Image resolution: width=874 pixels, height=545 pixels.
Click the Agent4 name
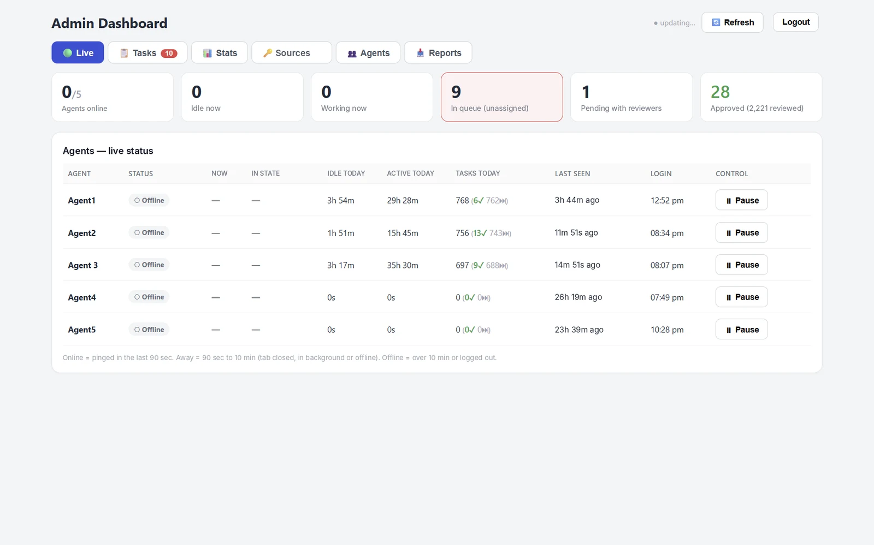click(x=82, y=297)
